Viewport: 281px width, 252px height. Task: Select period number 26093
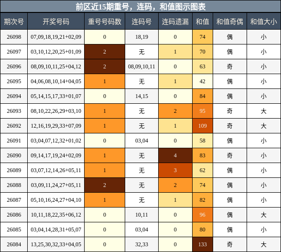[14, 111]
